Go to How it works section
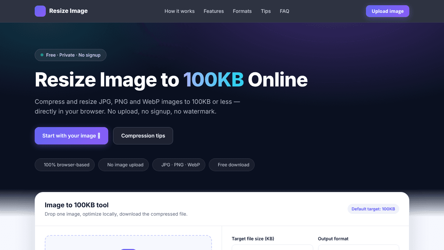Screen dimensions: 444x250 pos(180,11)
